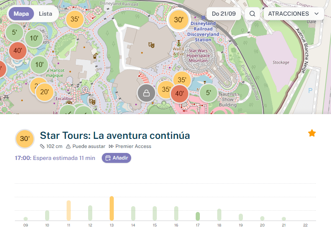Select the orange 40' wait marker near Star Tours
The image size is (331, 248).
tap(179, 94)
